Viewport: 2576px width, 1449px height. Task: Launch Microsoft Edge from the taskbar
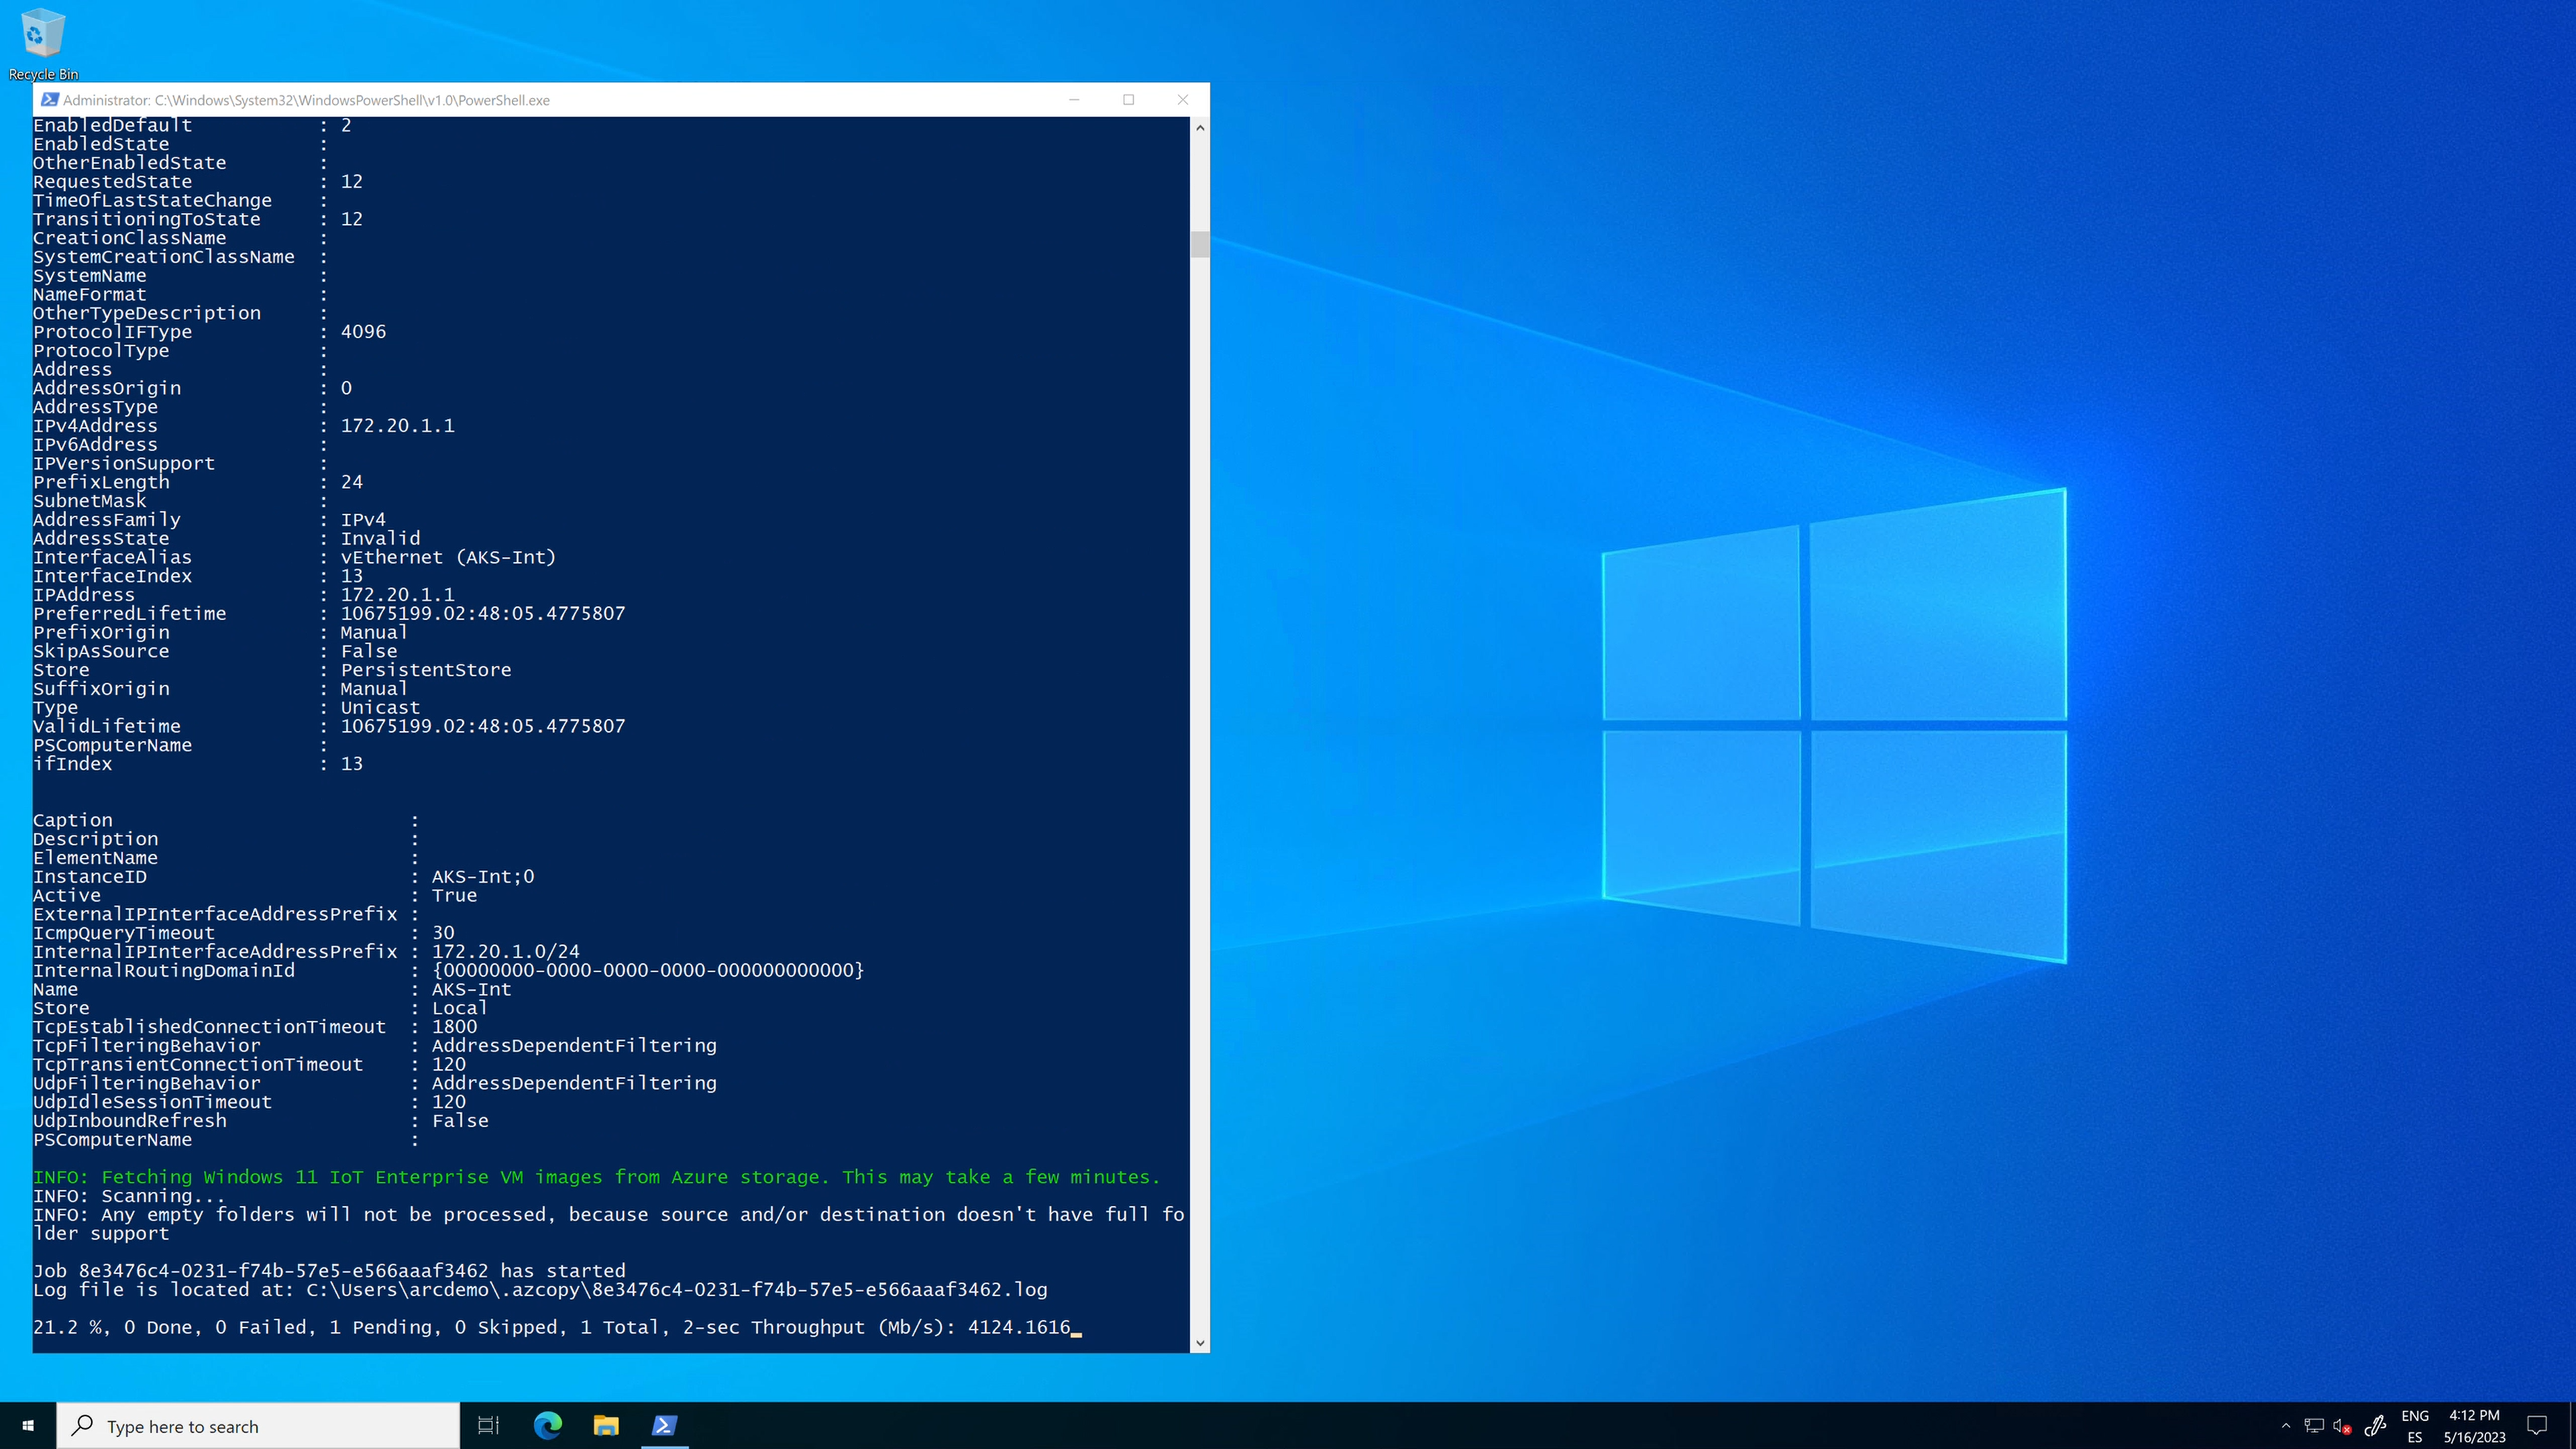(547, 1426)
